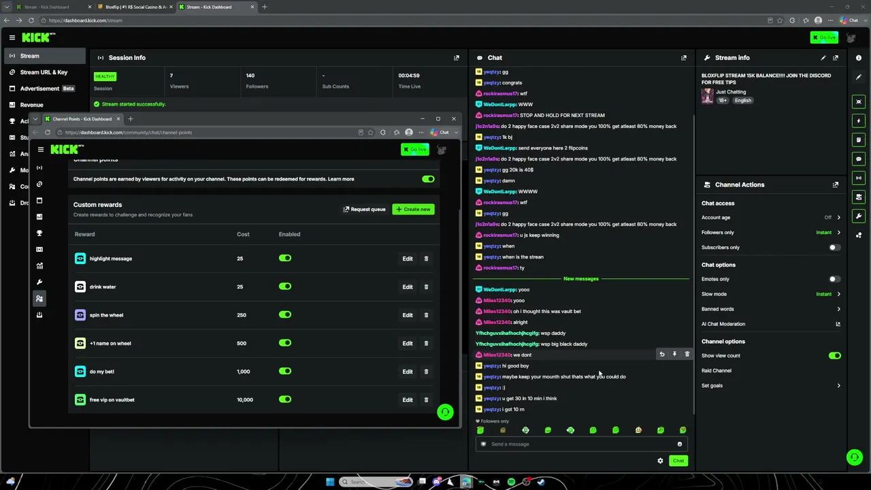Click the wrench icon in right rail
The width and height of the screenshot is (871, 490).
[859, 216]
